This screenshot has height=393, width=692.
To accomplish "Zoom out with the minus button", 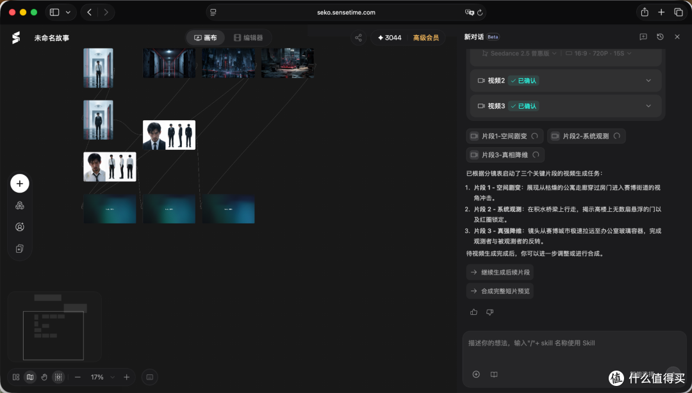I will [x=78, y=377].
